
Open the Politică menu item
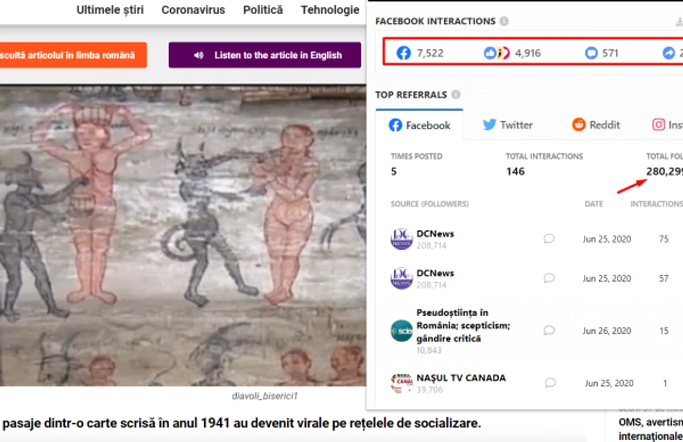263,10
